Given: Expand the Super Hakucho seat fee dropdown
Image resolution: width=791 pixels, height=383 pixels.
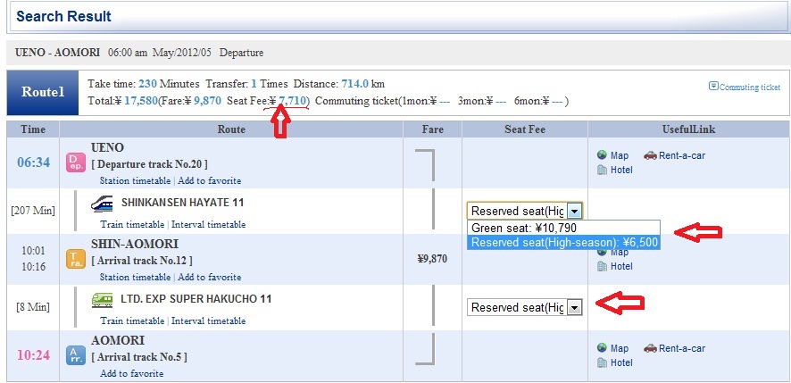Looking at the screenshot, I should (575, 307).
